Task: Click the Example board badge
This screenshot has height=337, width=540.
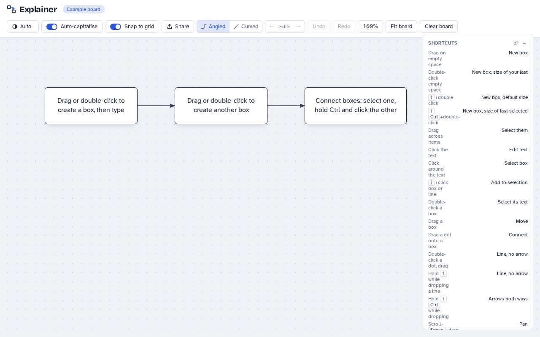Action: click(x=84, y=9)
